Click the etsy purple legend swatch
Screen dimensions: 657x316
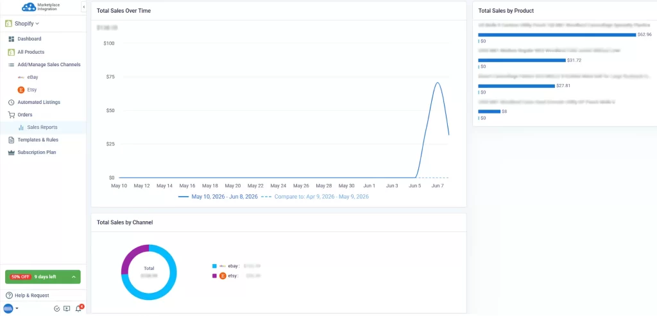click(214, 276)
